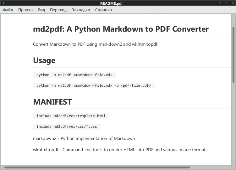The width and height of the screenshot is (236, 170).
Task: Open the Правка menu
Action: pos(25,10)
